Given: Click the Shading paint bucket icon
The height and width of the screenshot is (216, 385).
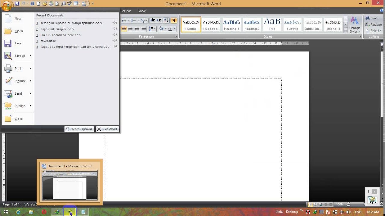Looking at the screenshot, I should [x=161, y=29].
